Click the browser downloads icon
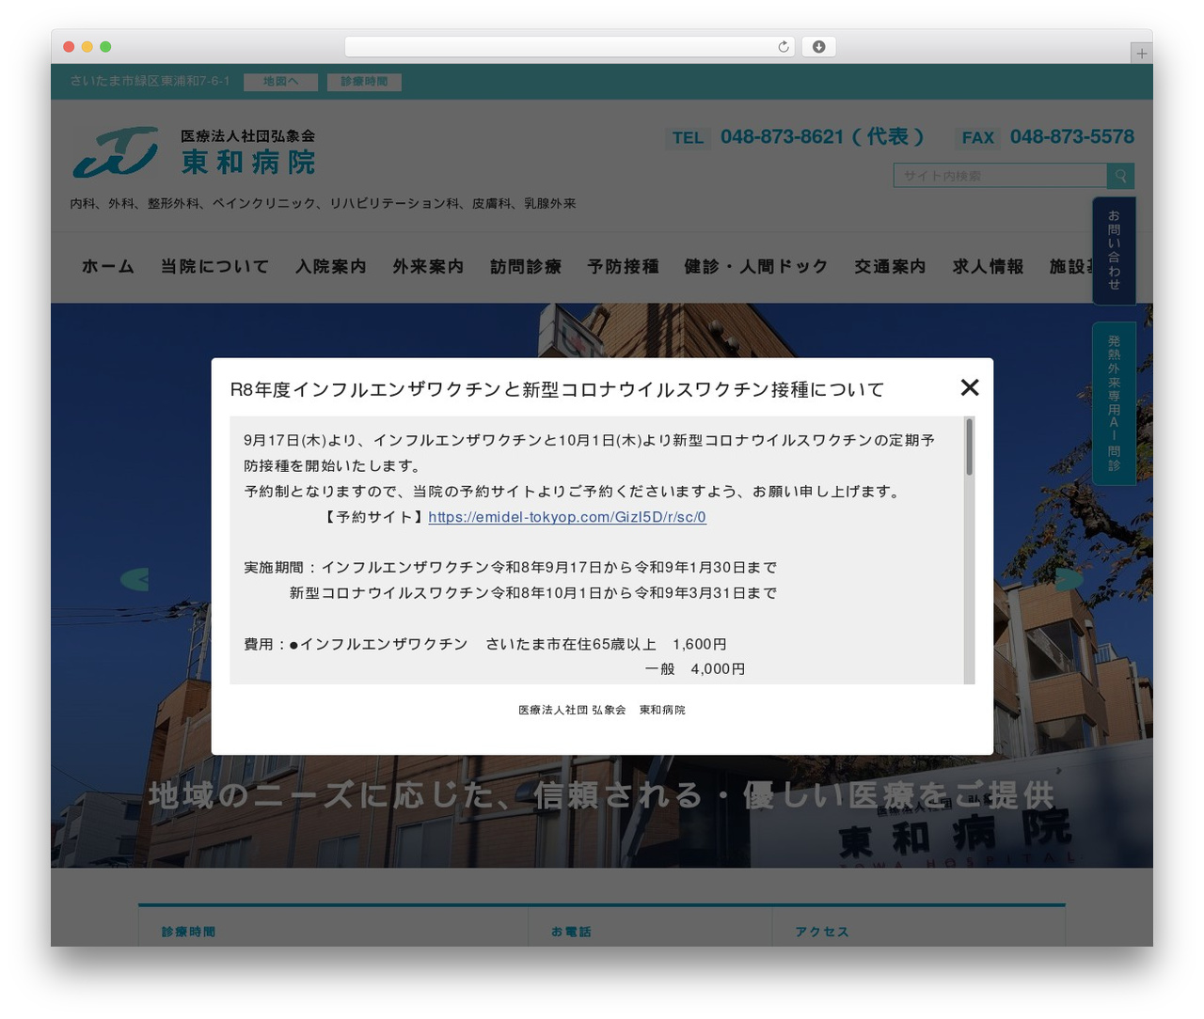Screen dimensions: 1204x1019 pos(818,47)
